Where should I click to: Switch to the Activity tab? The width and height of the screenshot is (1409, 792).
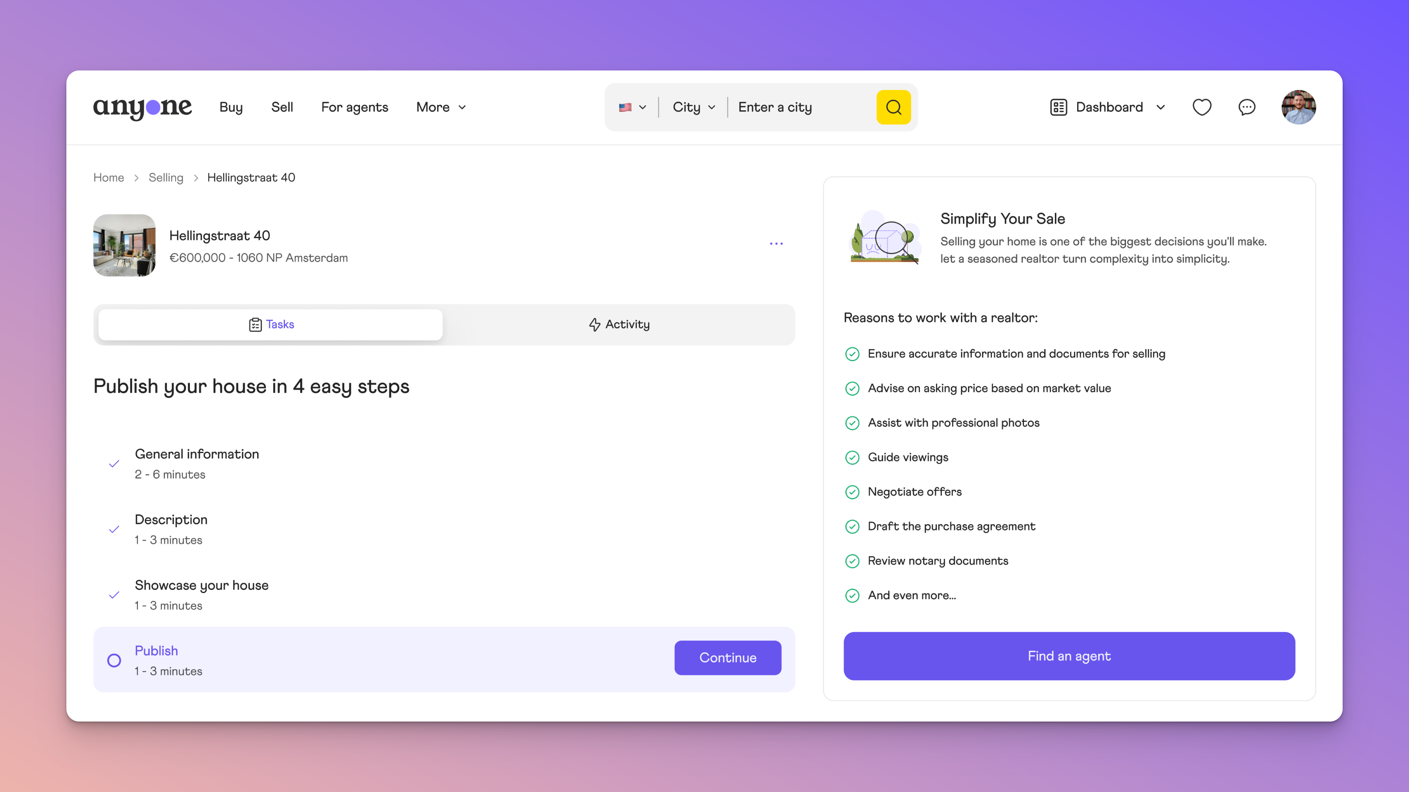point(619,325)
